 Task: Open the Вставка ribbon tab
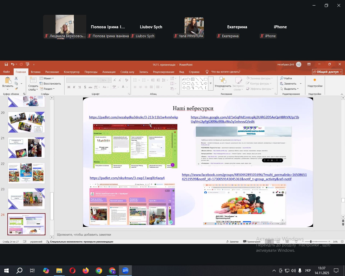(36, 72)
